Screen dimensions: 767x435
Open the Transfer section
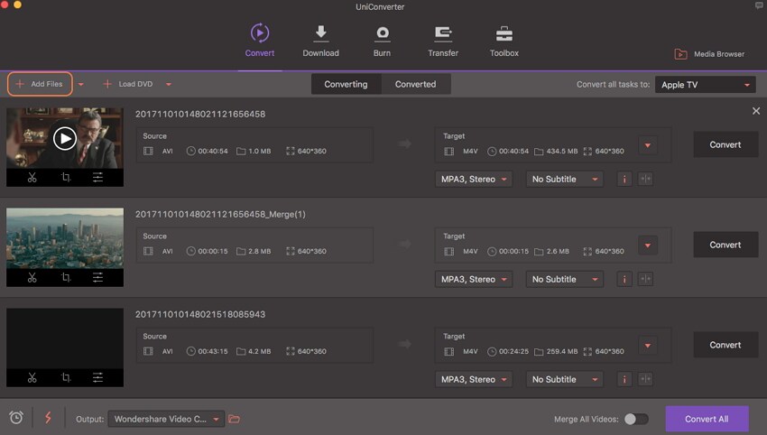pos(443,41)
